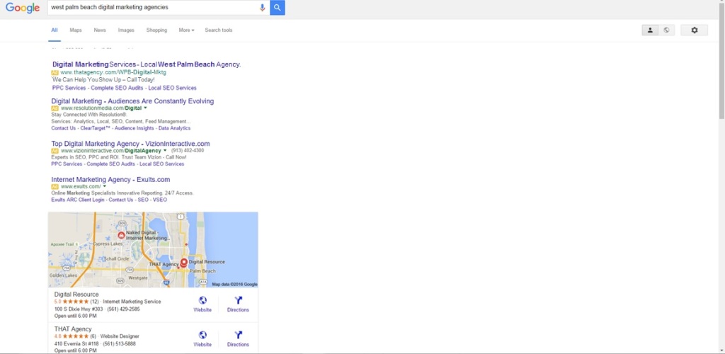Open Digital Marketing Services West Palm Beach ad

click(147, 64)
